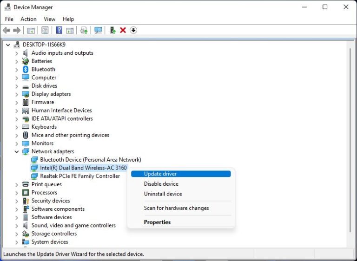Screen dimensions: 357x261
Task: Select Disable device in the context menu
Action: (x=161, y=184)
